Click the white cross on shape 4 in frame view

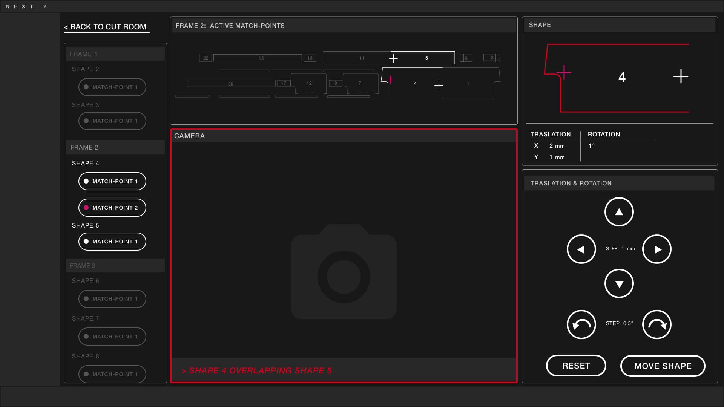pyautogui.click(x=439, y=85)
